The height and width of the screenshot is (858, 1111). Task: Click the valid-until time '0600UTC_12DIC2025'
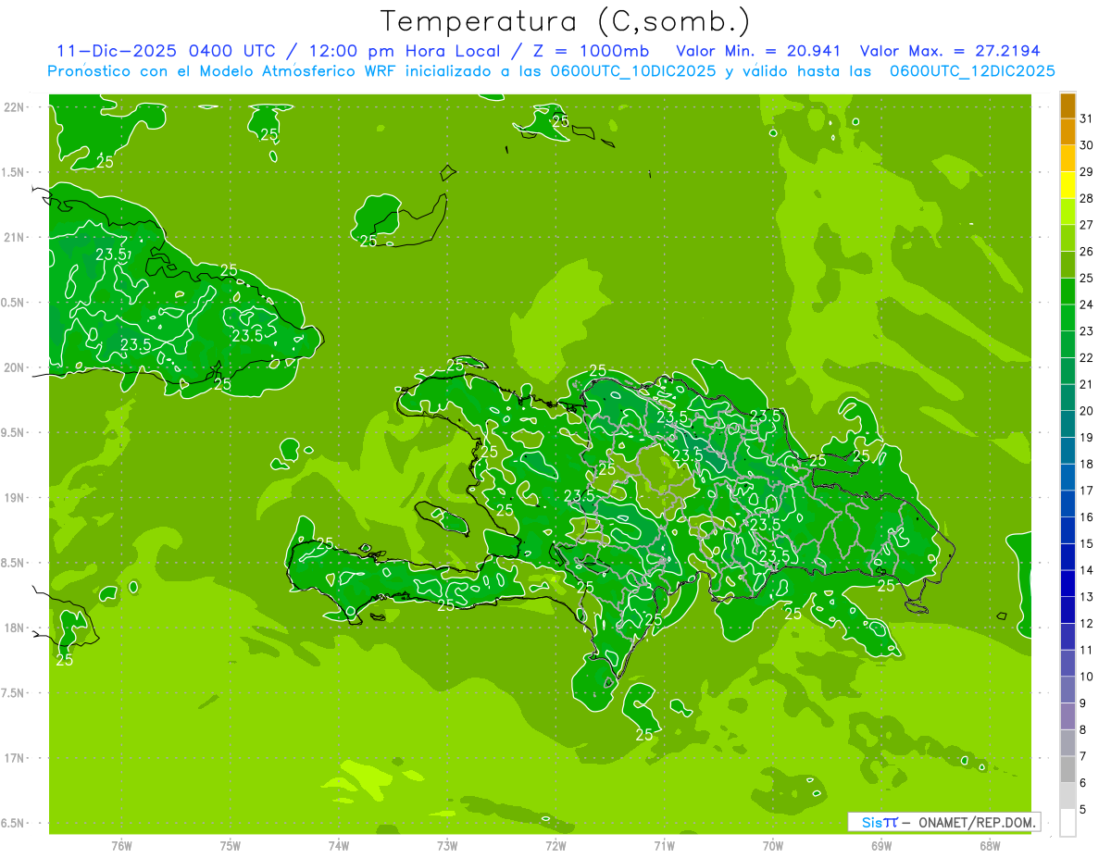click(972, 71)
